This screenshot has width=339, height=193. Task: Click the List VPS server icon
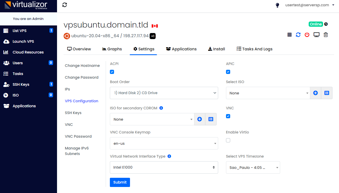pos(6,31)
